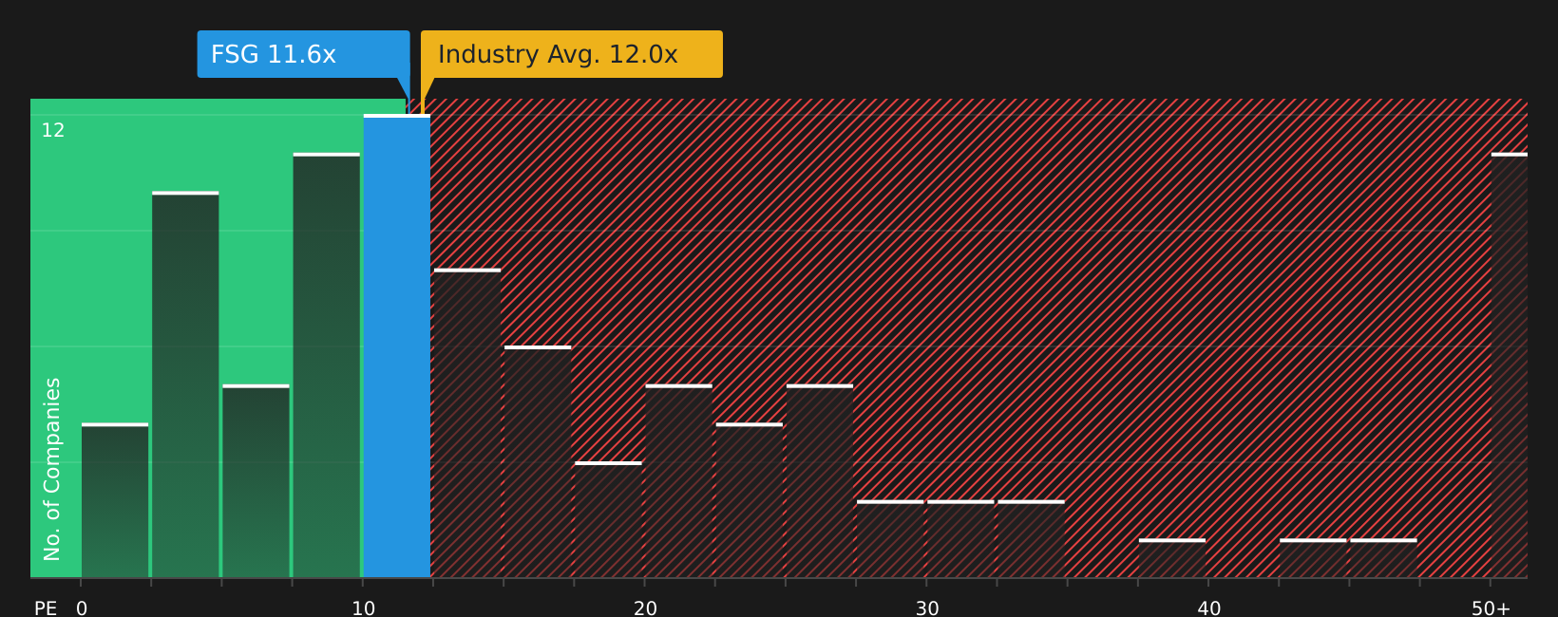Click the y-axis value 12 label
Screen dimensions: 1558x617
[x=53, y=131]
